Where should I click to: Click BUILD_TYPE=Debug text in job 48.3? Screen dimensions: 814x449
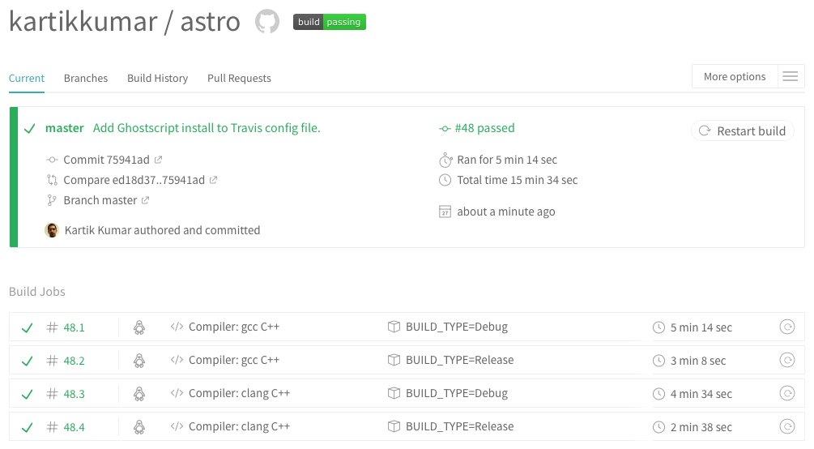click(x=457, y=393)
